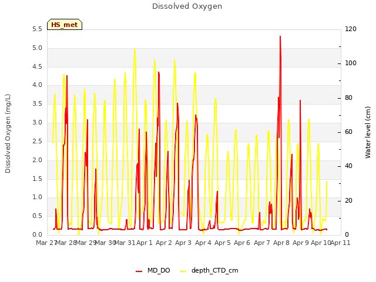376x282 pixels.
Task: Click the Apr 3 x-axis tick label
Action: point(183,243)
